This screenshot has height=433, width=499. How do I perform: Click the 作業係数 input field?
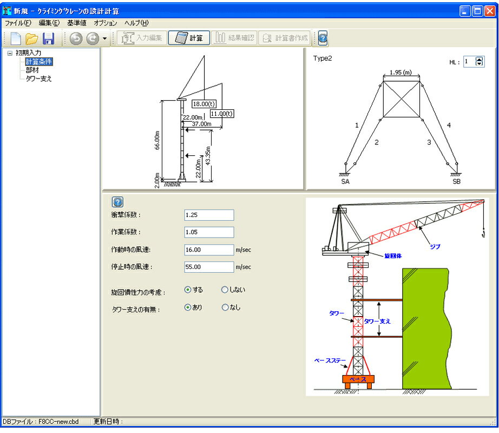(x=209, y=232)
